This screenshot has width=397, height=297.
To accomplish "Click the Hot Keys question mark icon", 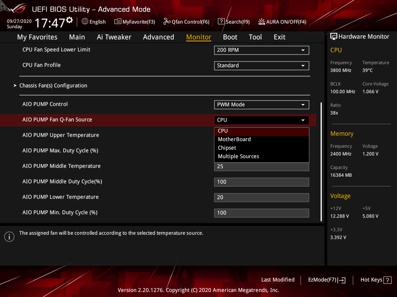I will coord(388,280).
